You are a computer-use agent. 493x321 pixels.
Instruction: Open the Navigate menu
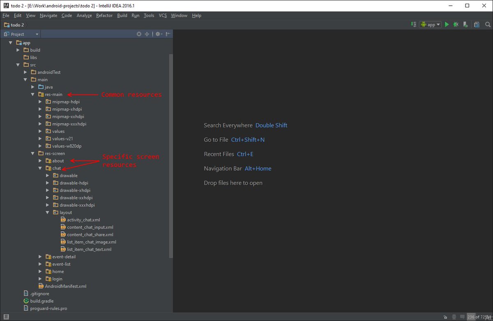pos(48,16)
